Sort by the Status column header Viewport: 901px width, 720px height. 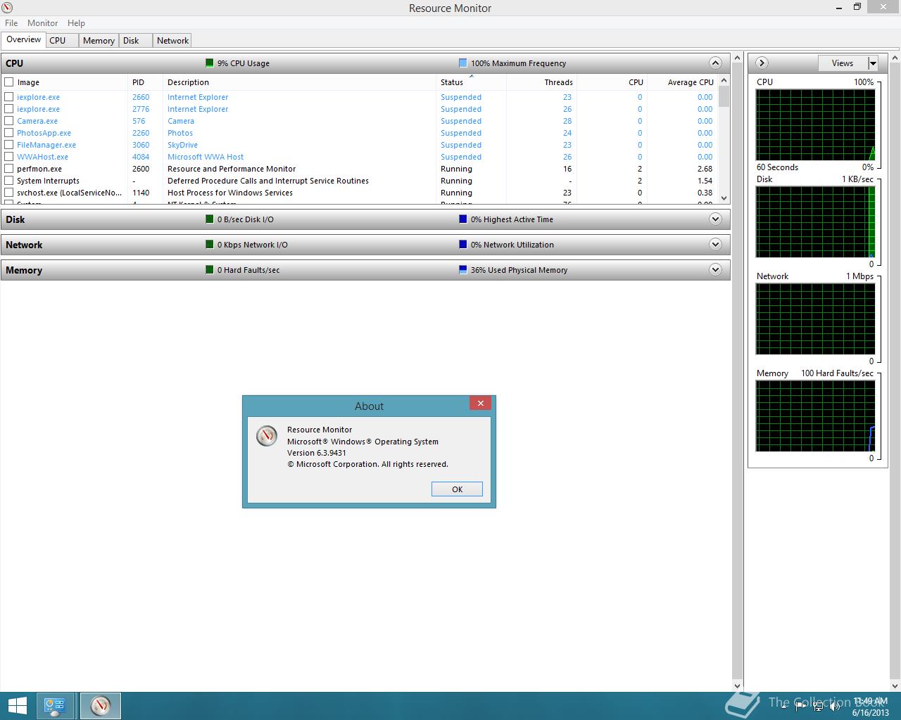471,82
